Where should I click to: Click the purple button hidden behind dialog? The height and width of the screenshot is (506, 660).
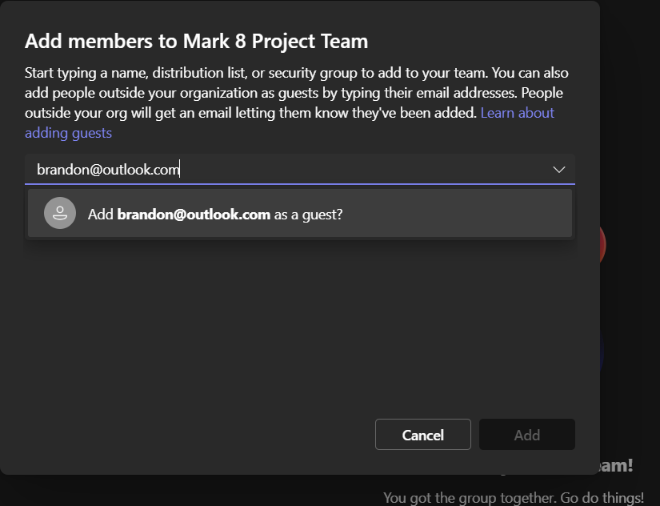(x=602, y=352)
